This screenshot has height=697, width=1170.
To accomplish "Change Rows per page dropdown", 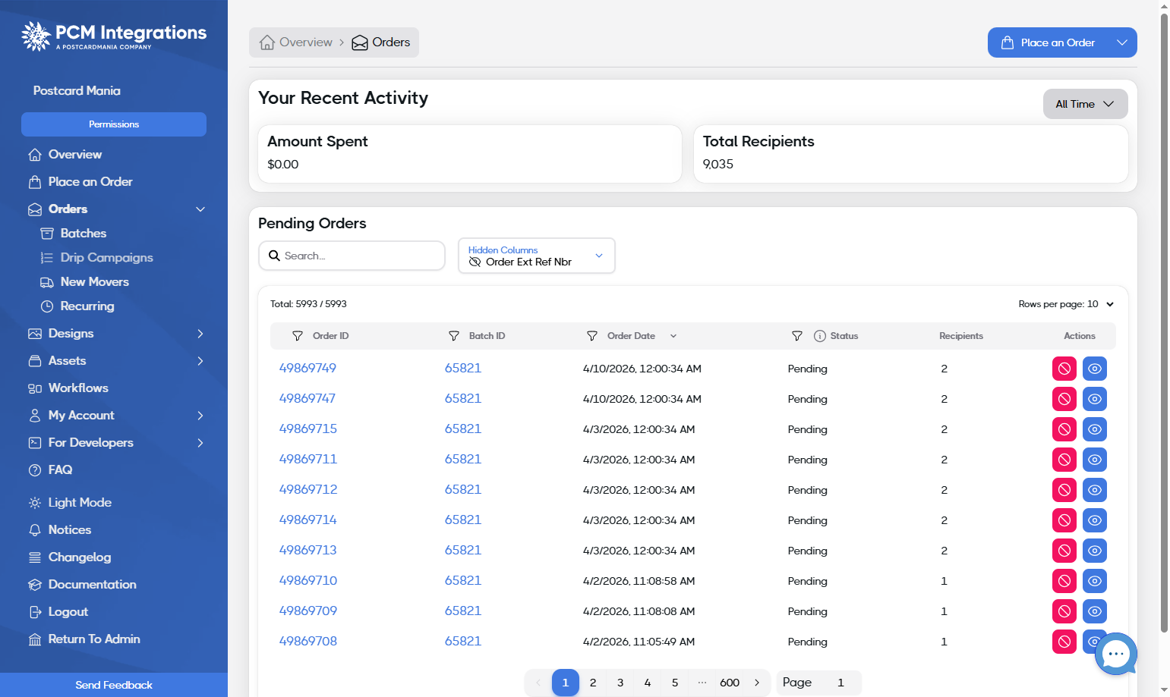I will point(1067,304).
